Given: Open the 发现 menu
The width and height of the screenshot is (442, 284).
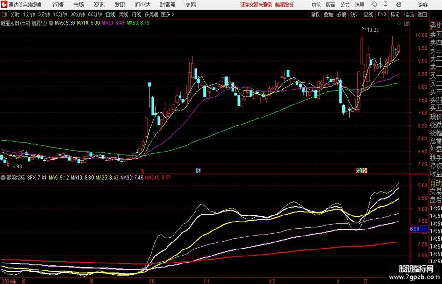Looking at the screenshot, I should coord(120,5).
